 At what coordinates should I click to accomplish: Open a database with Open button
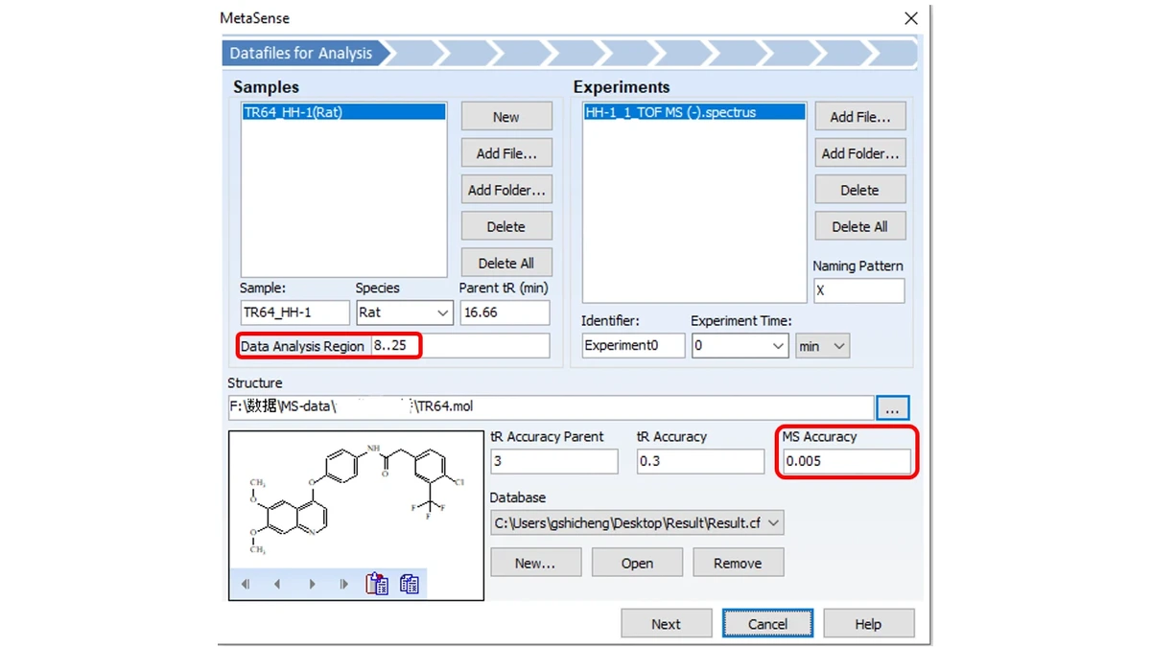click(x=637, y=563)
